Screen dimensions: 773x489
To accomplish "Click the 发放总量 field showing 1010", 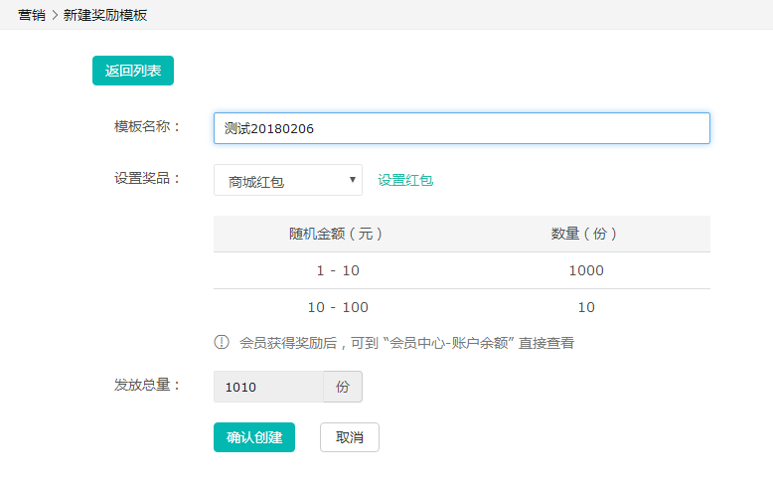I will [x=268, y=387].
